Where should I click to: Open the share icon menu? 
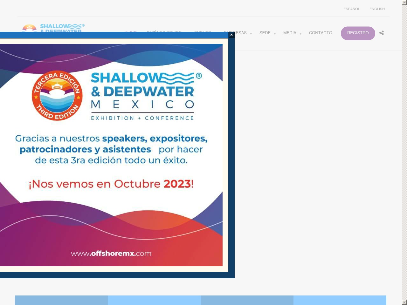click(x=382, y=33)
